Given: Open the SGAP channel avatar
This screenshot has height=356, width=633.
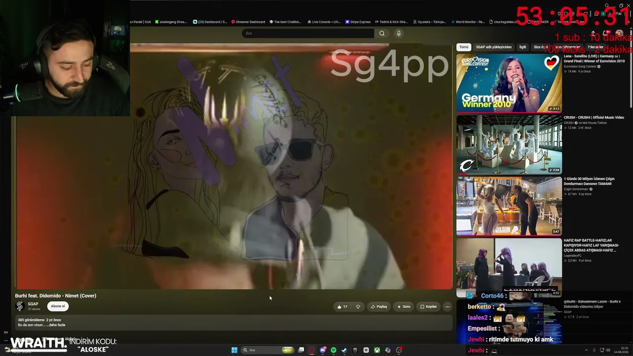Looking at the screenshot, I should [20, 307].
